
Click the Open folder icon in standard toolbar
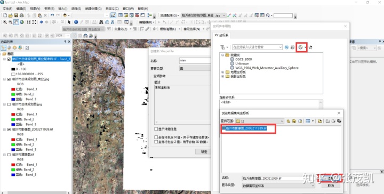pyautogui.click(x=10, y=15)
